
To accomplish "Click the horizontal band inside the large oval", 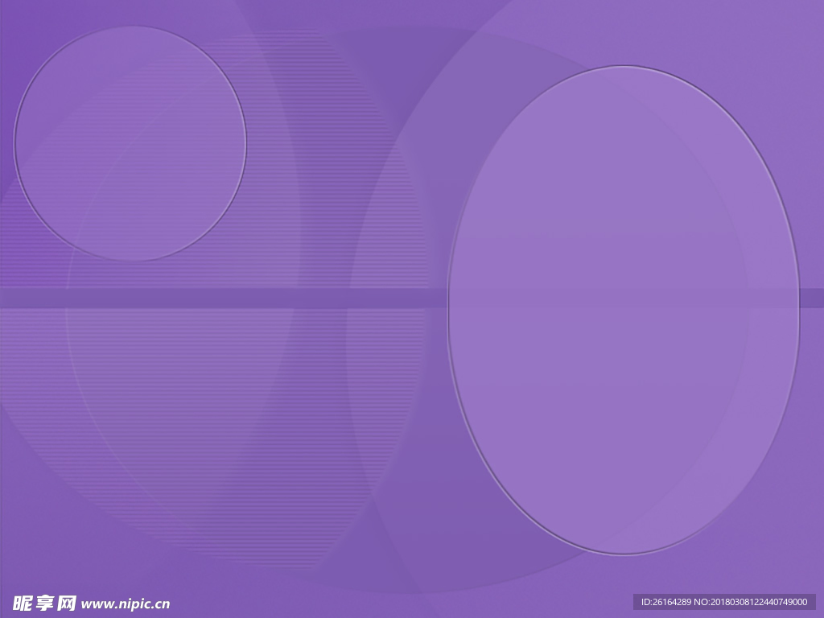I will point(624,298).
